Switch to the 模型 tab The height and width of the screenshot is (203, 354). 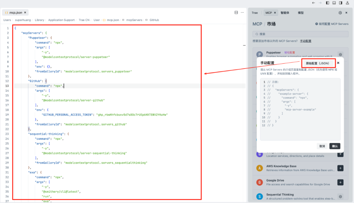click(x=301, y=13)
